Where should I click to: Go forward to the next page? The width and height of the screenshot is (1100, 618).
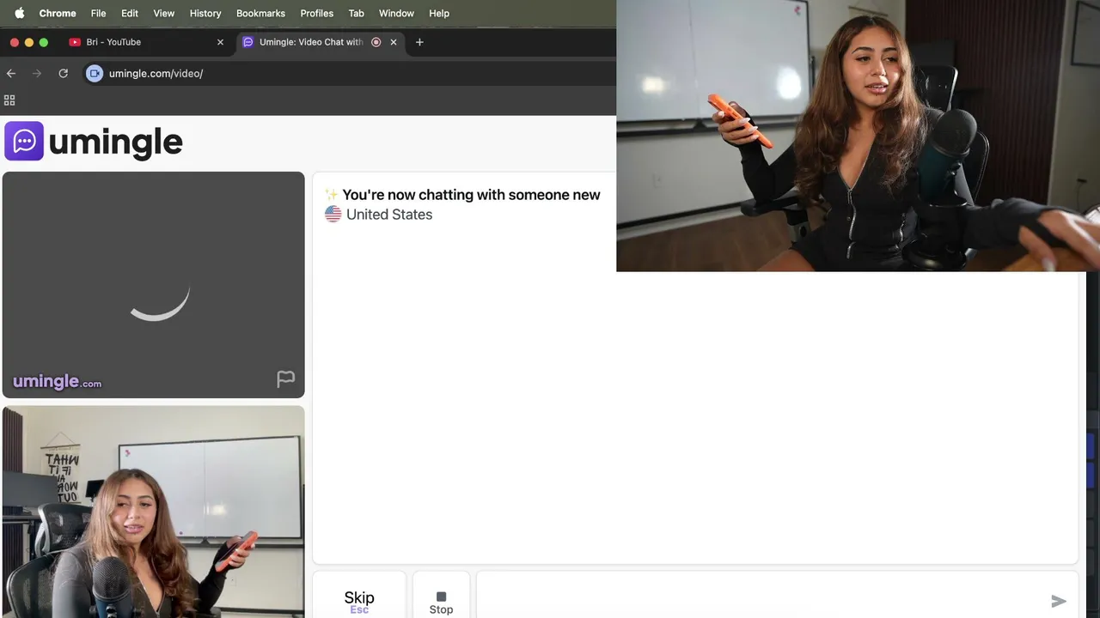pyautogui.click(x=37, y=74)
